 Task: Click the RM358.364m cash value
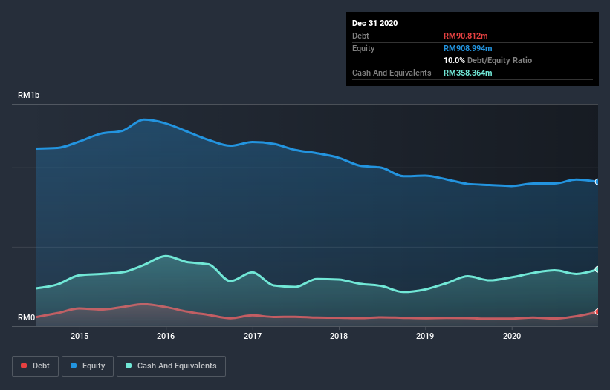point(467,73)
